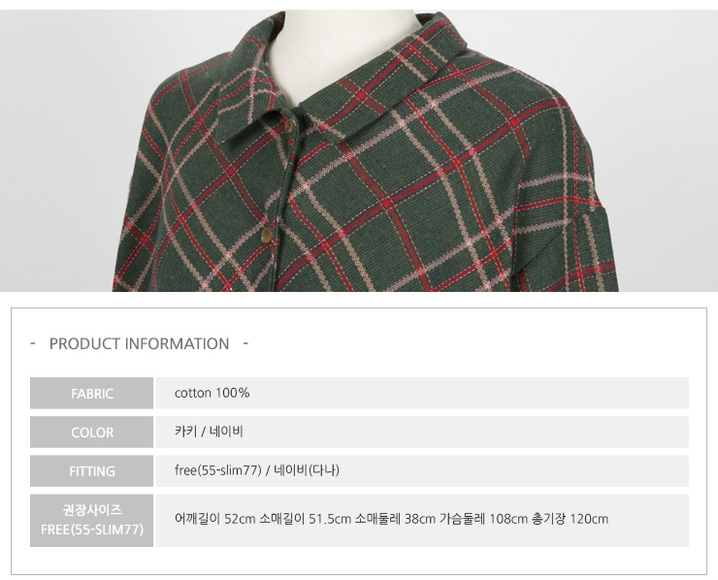Viewport: 718px width, 580px height.
Task: Click the 네이비(다나) fitting text
Action: [307, 470]
